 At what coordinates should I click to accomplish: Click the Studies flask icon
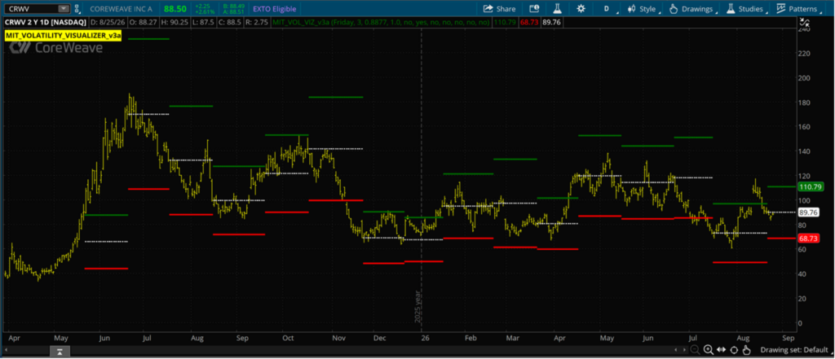point(731,8)
